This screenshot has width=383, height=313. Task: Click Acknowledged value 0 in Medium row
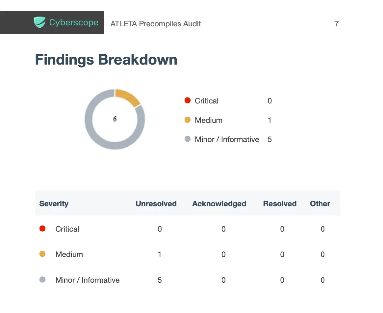pos(223,254)
